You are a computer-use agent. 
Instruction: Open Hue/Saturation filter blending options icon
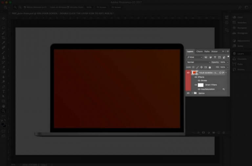(223, 89)
